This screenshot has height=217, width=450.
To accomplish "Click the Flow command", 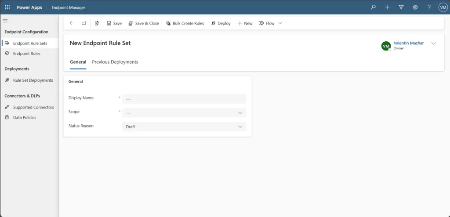I will coord(267,23).
